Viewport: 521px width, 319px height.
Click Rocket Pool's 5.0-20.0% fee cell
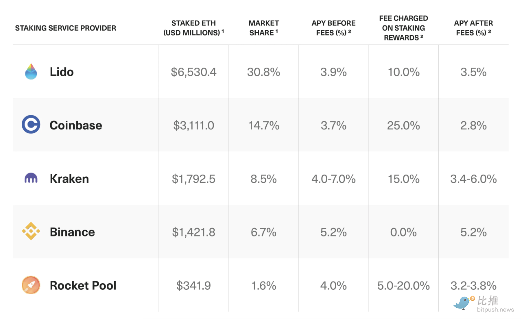pos(403,286)
